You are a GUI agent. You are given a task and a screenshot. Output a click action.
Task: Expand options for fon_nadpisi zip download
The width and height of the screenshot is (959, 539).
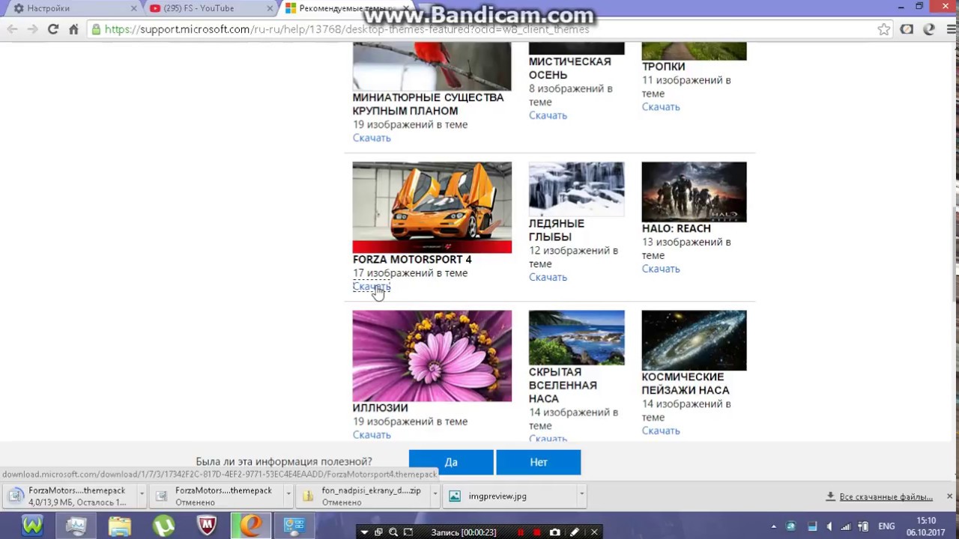(x=435, y=494)
